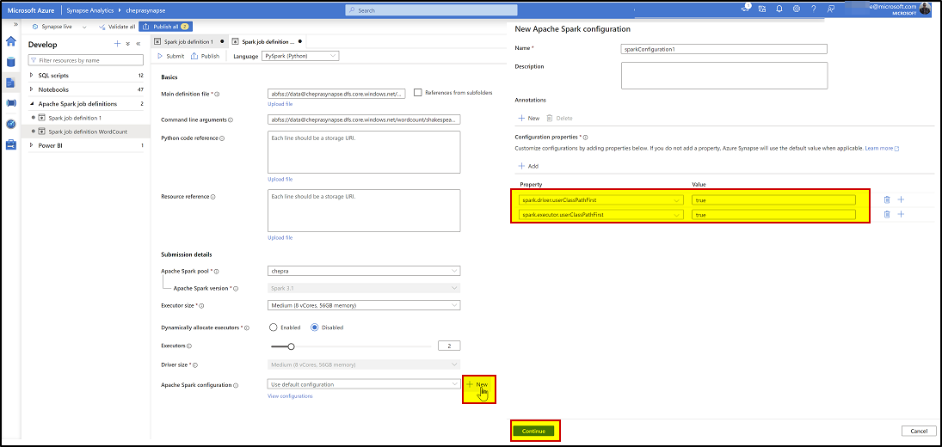The width and height of the screenshot is (942, 447).
Task: Click Upload file under Python code reference
Action: [280, 180]
